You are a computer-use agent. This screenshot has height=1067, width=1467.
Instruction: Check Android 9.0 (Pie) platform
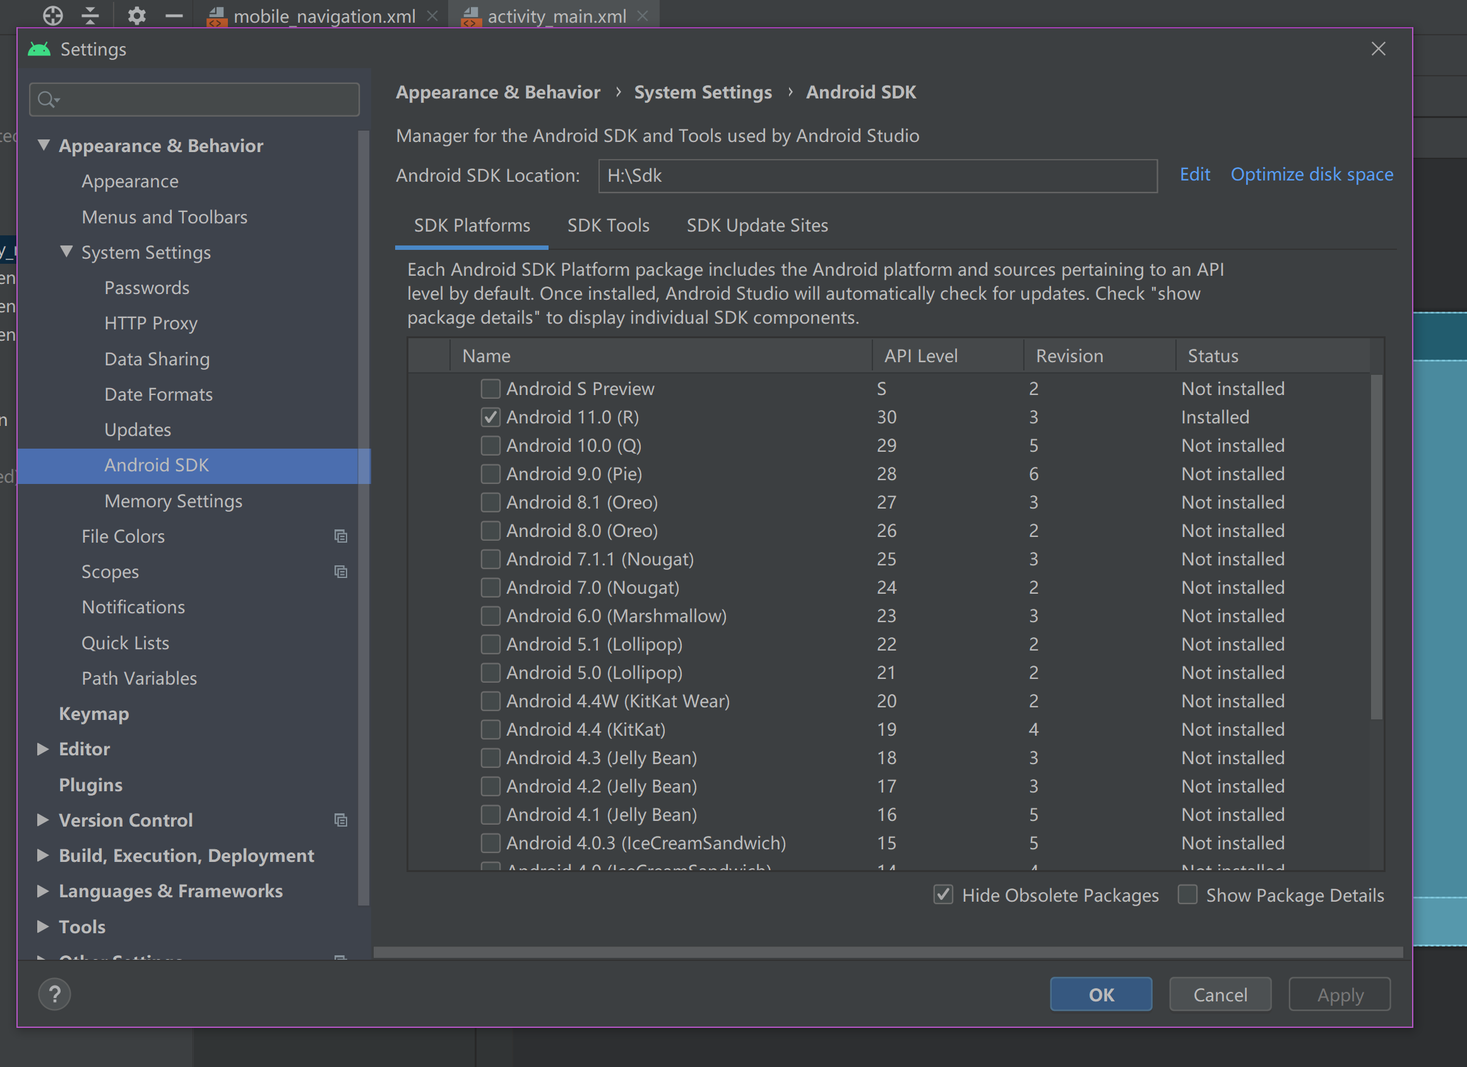pos(490,474)
